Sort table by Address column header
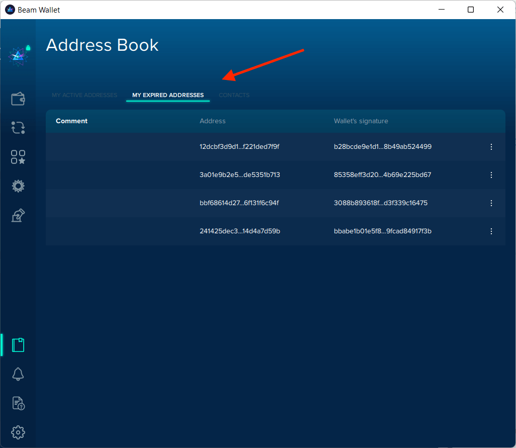Image resolution: width=516 pixels, height=448 pixels. [x=212, y=121]
